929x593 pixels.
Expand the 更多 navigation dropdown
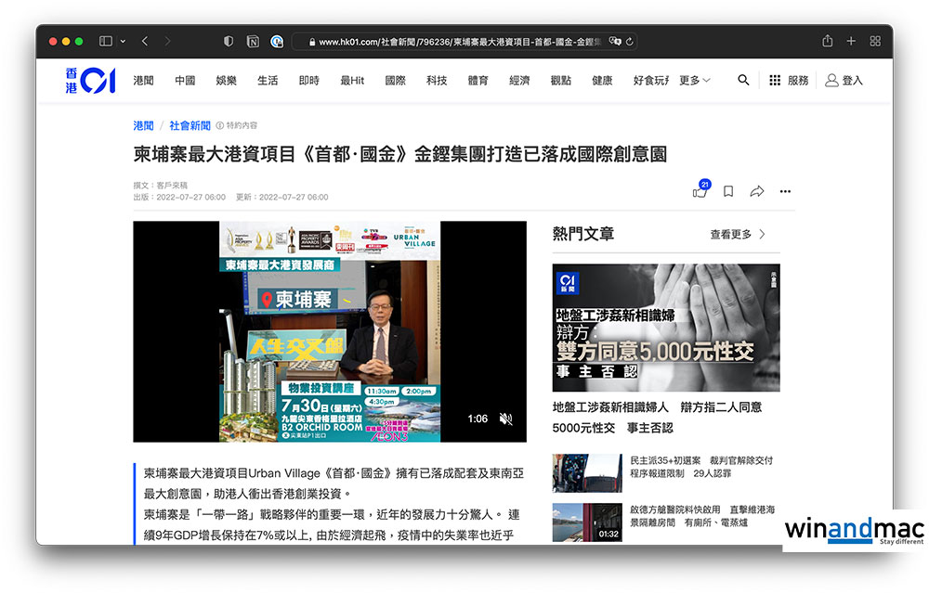pos(694,81)
